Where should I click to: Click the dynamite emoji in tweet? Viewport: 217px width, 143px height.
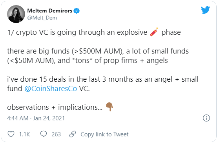(154, 32)
